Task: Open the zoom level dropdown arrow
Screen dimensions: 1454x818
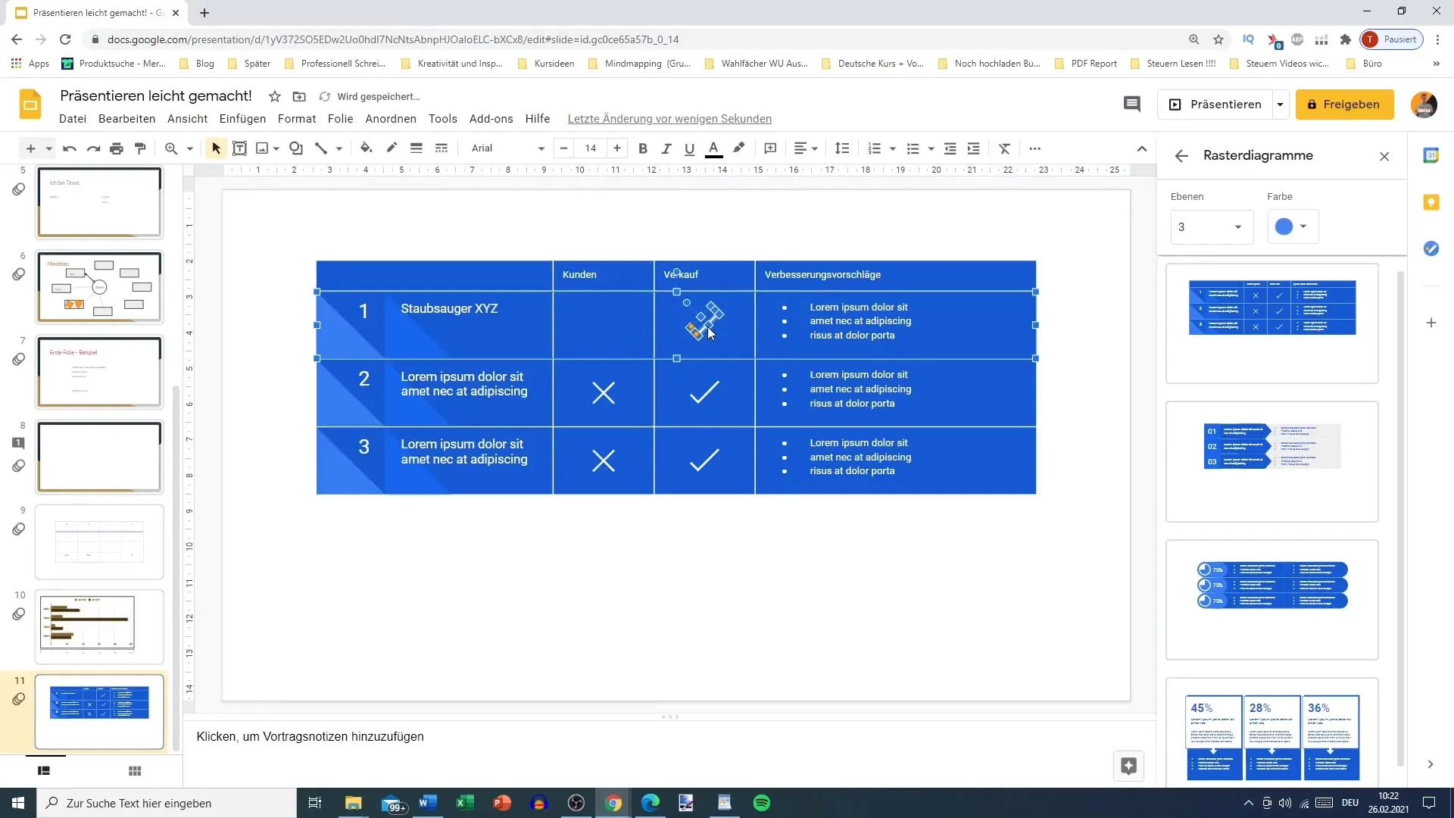Action: pyautogui.click(x=190, y=148)
